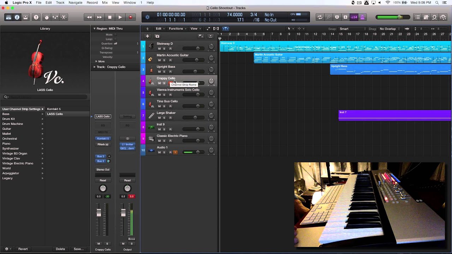Click the Save... button in Library
This screenshot has height=254, width=452.
pos(79,249)
